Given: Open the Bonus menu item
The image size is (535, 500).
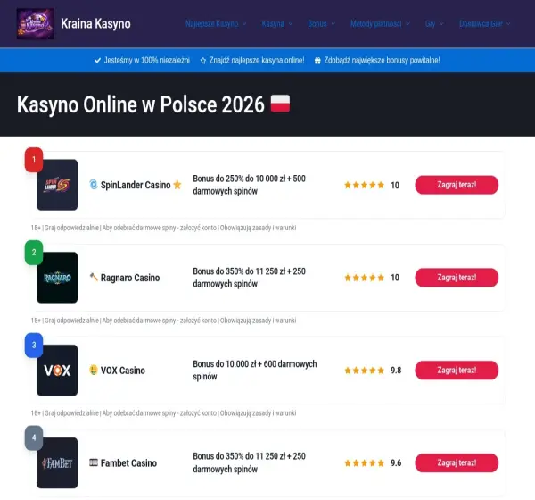Looking at the screenshot, I should (x=317, y=23).
